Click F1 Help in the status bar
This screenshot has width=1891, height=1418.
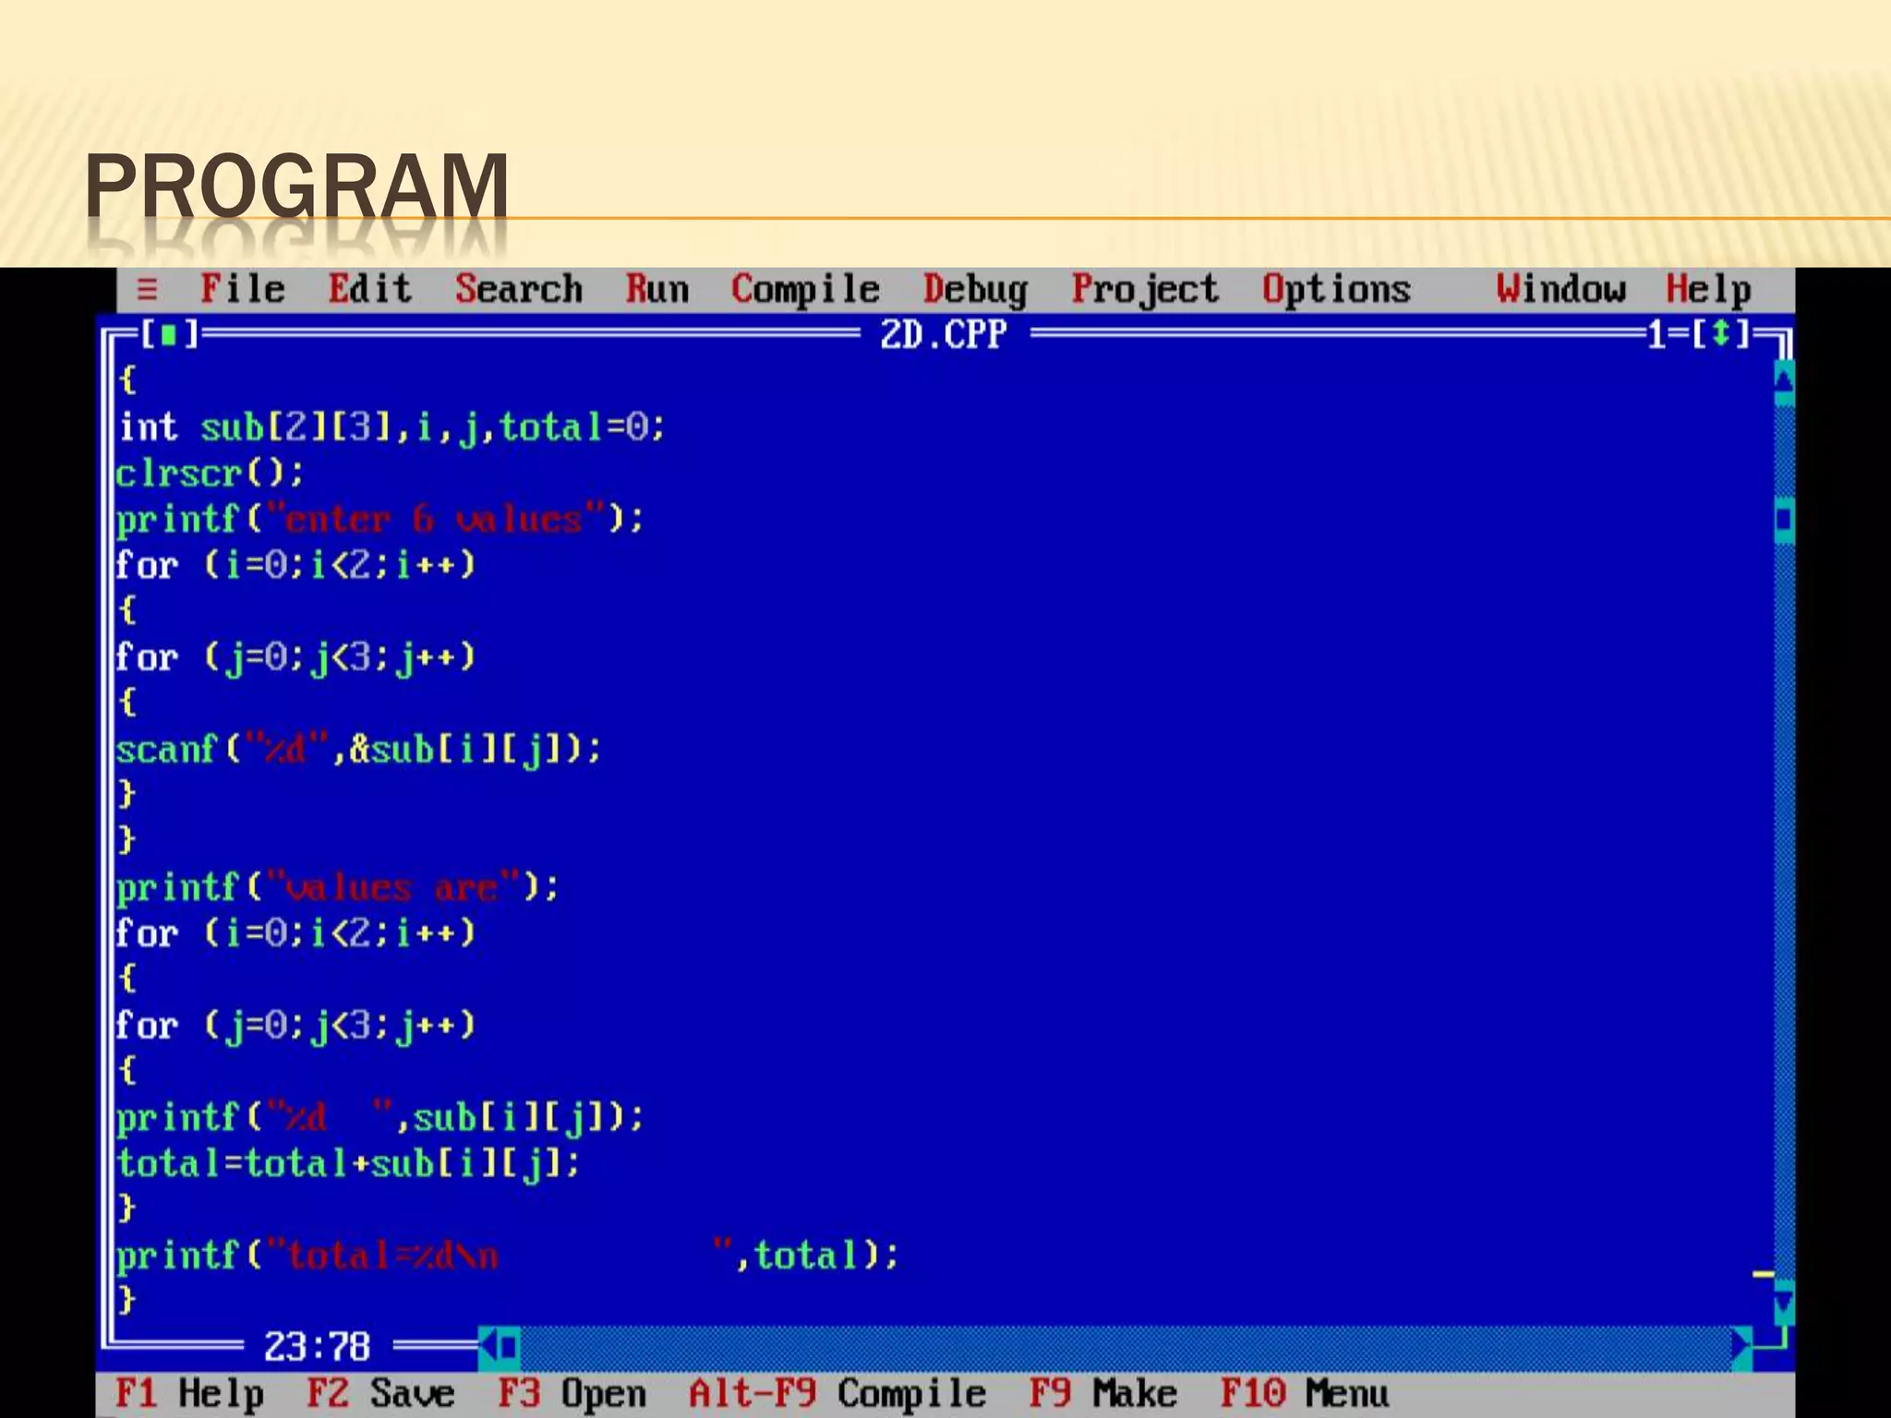pyautogui.click(x=189, y=1394)
